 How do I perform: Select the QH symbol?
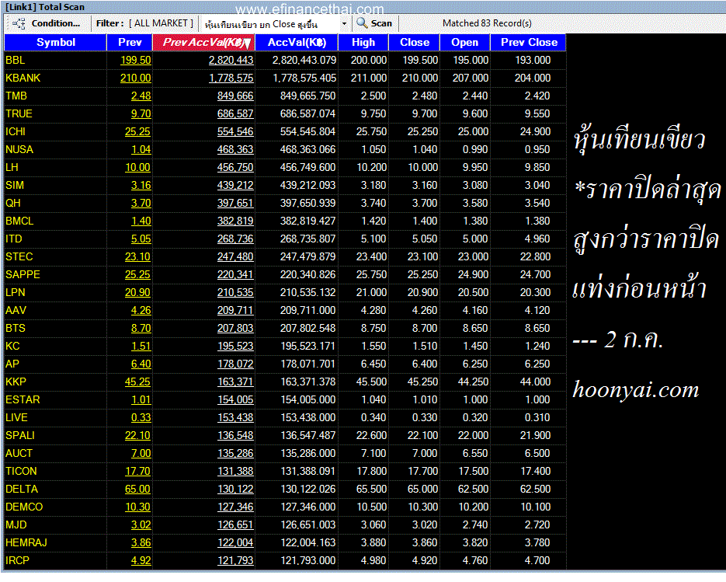13,203
